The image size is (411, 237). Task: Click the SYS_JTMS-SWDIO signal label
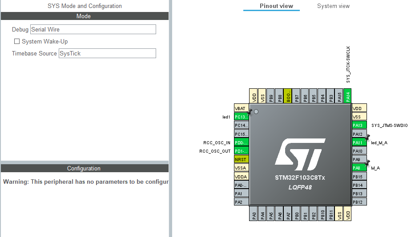389,126
